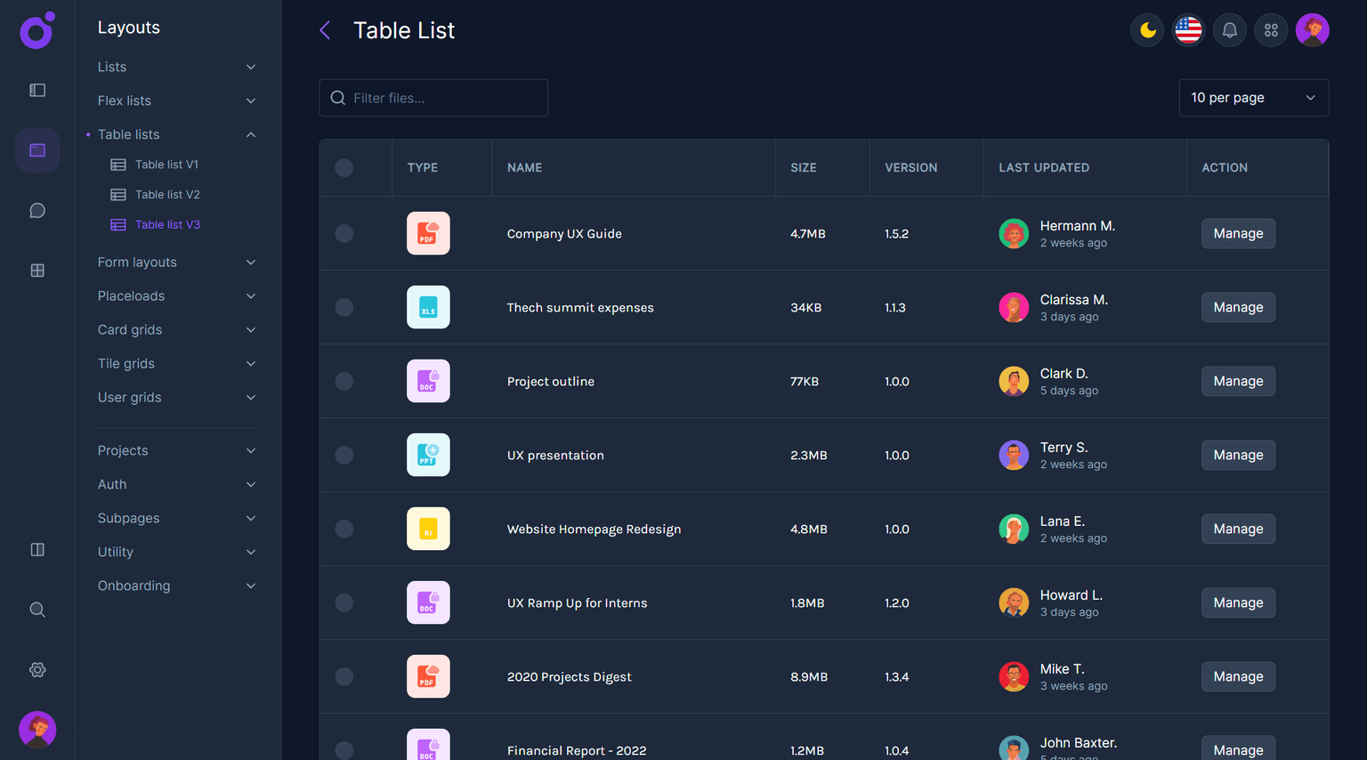Click Manage for Thech summit expenses
This screenshot has height=760, width=1367.
click(x=1238, y=307)
